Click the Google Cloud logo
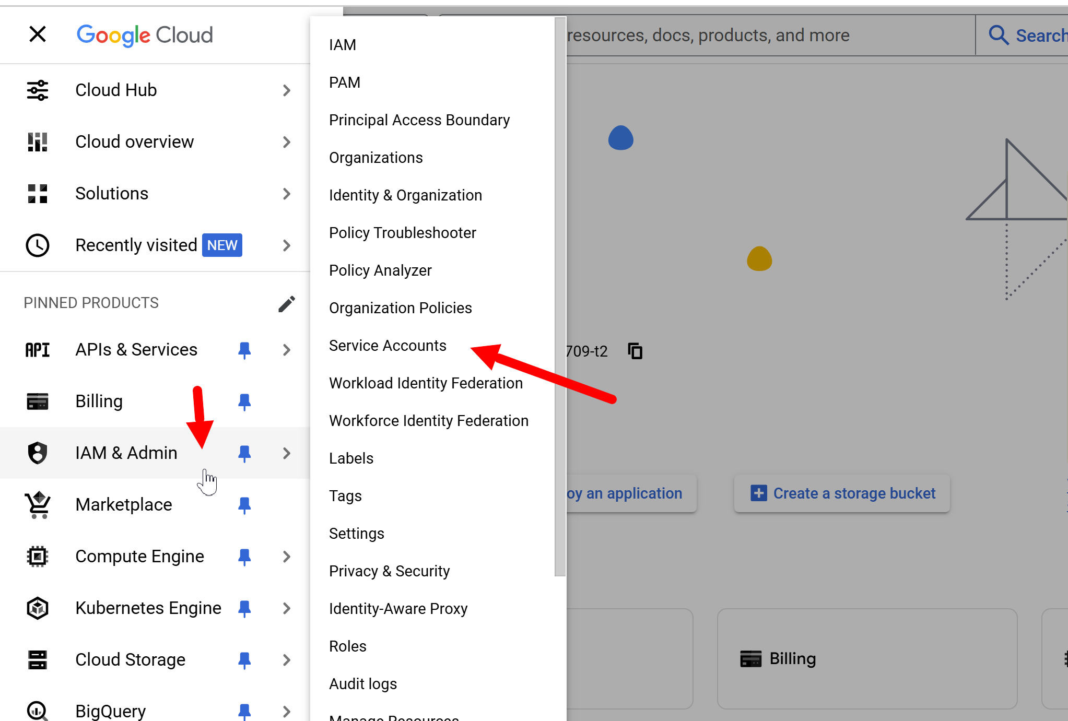The height and width of the screenshot is (721, 1068). pos(145,35)
